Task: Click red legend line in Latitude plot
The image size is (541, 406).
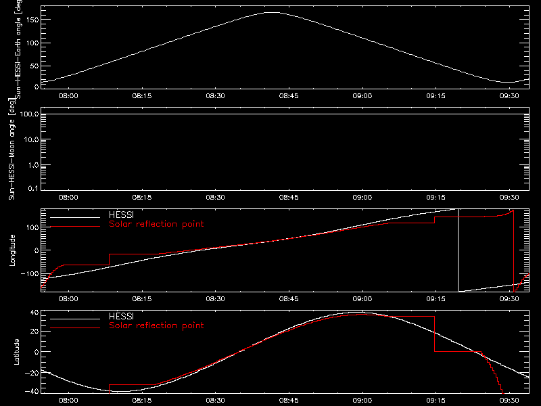Action: [75, 328]
